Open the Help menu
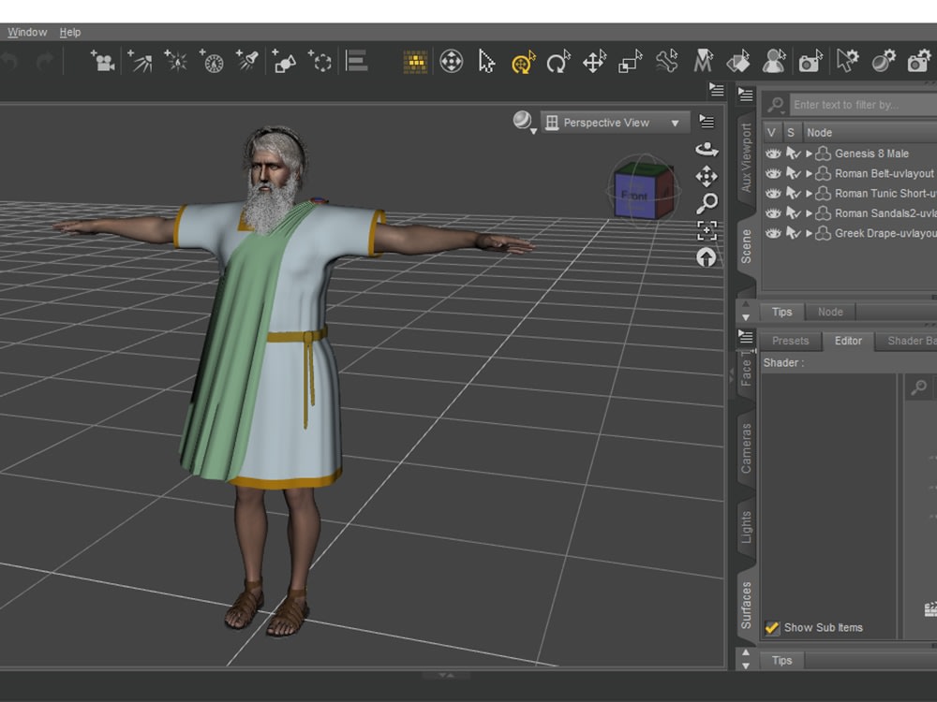The width and height of the screenshot is (937, 702). [x=70, y=32]
